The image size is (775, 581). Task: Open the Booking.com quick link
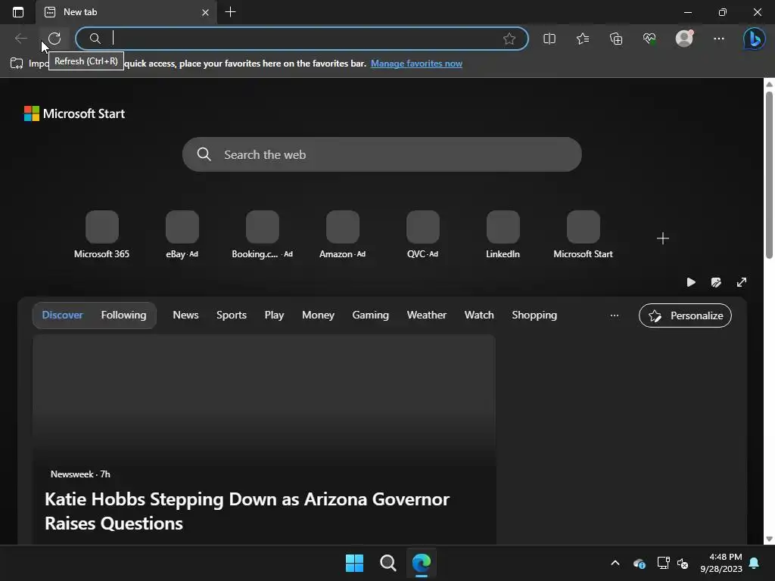click(262, 235)
